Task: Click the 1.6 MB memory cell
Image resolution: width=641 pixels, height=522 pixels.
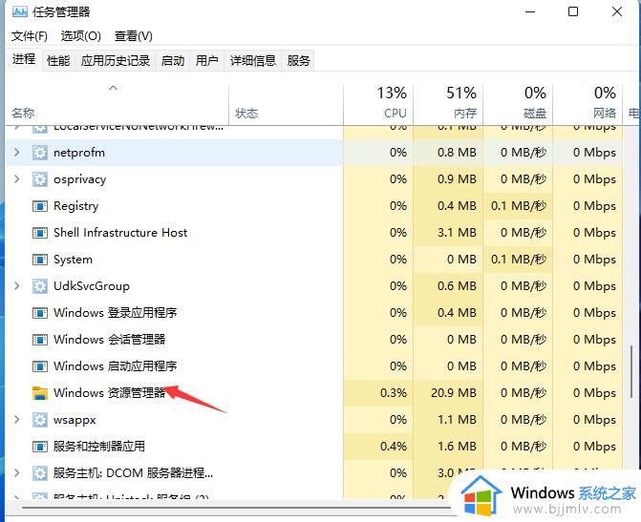Action: [x=448, y=447]
